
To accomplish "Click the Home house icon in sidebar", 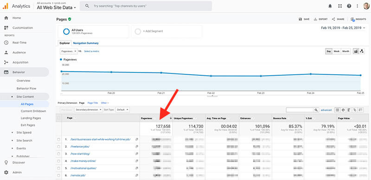I will pos(6,18).
